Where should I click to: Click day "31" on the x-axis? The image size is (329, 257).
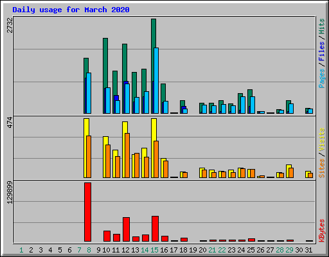(308, 250)
